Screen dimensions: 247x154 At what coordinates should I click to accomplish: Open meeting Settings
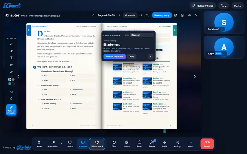pos(177,144)
